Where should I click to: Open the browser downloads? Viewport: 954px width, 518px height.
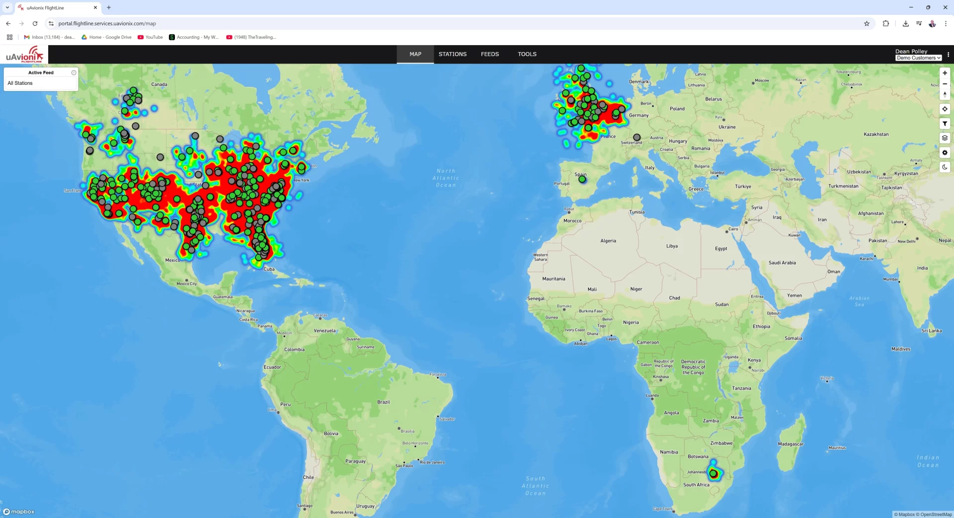tap(905, 23)
